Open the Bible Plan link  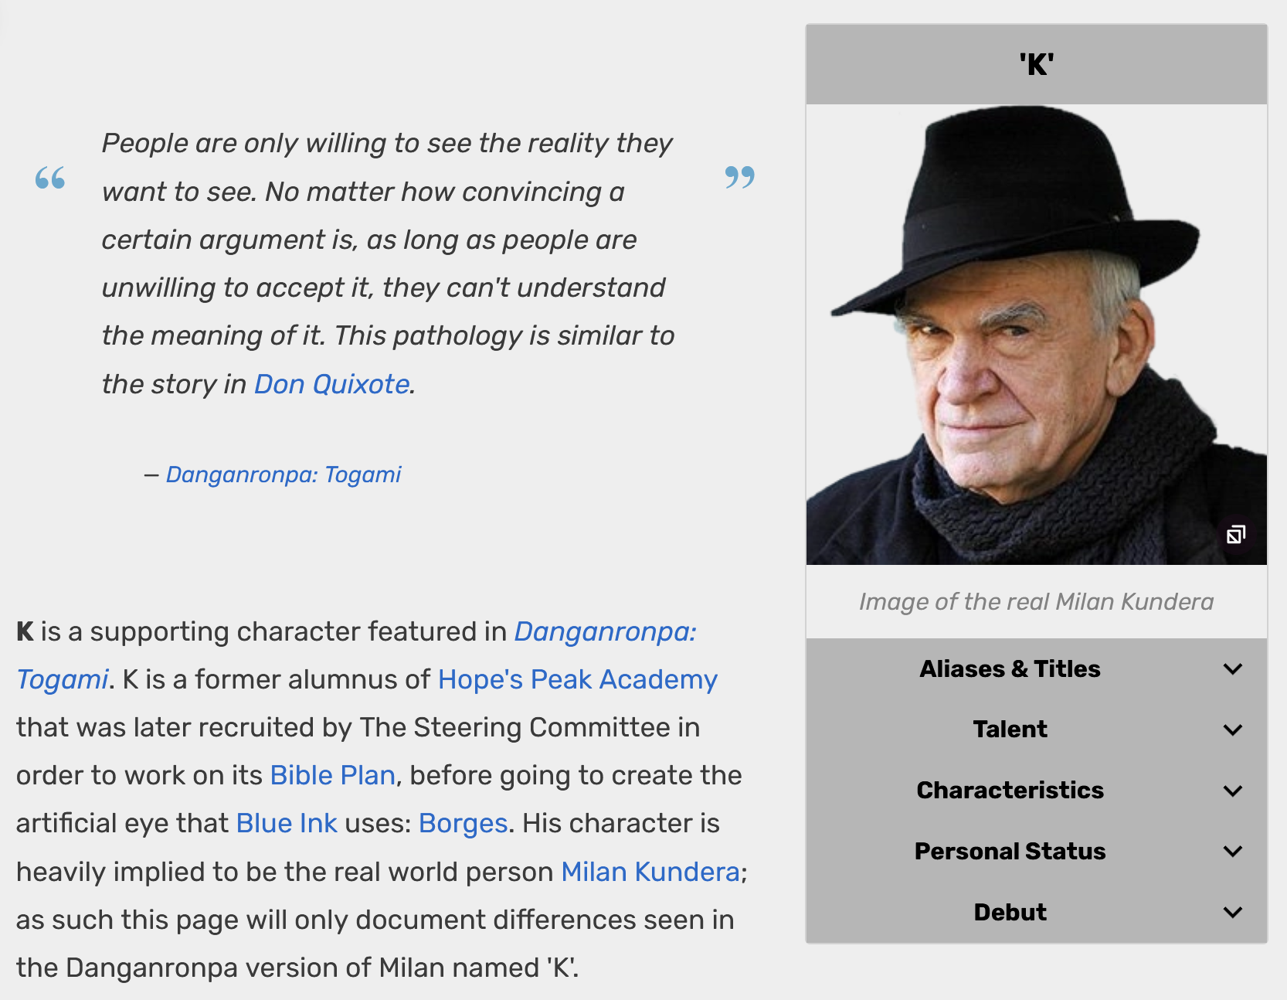click(x=333, y=776)
